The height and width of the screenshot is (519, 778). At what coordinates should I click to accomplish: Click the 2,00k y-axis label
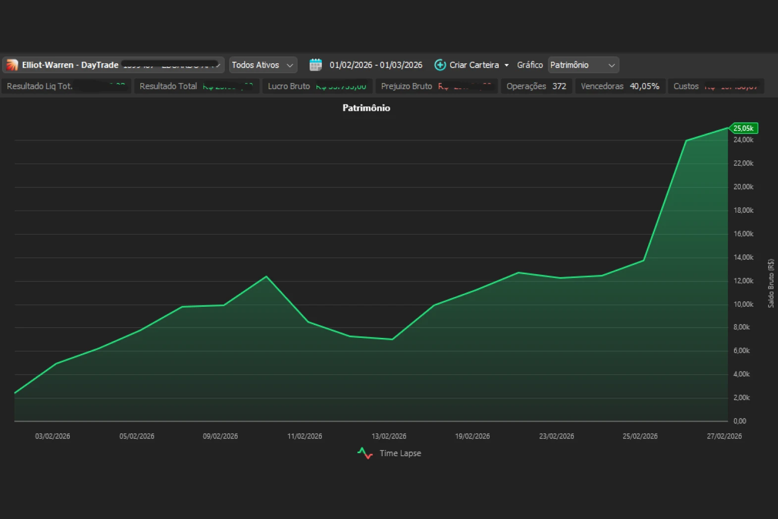pos(742,398)
